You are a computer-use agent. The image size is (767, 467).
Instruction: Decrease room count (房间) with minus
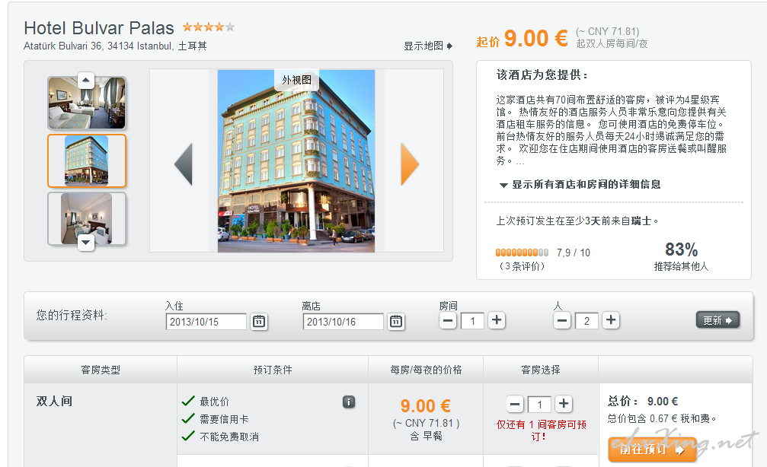[x=448, y=320]
